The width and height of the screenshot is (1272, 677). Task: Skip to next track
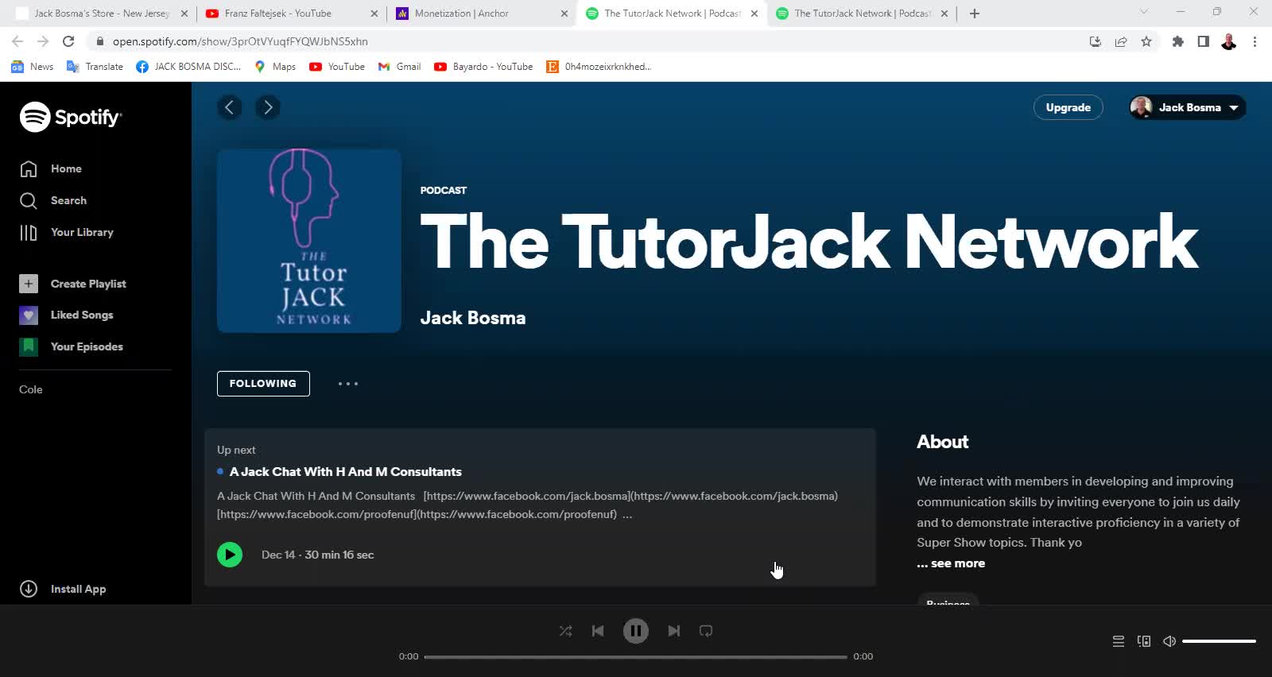(673, 631)
